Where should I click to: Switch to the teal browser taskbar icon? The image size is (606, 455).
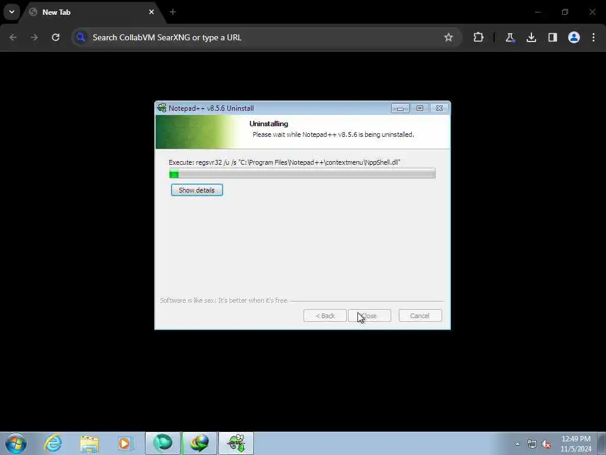pos(162,443)
